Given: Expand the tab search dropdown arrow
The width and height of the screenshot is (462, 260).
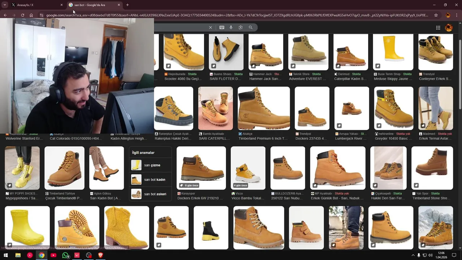Looking at the screenshot, I should (x=5, y=5).
